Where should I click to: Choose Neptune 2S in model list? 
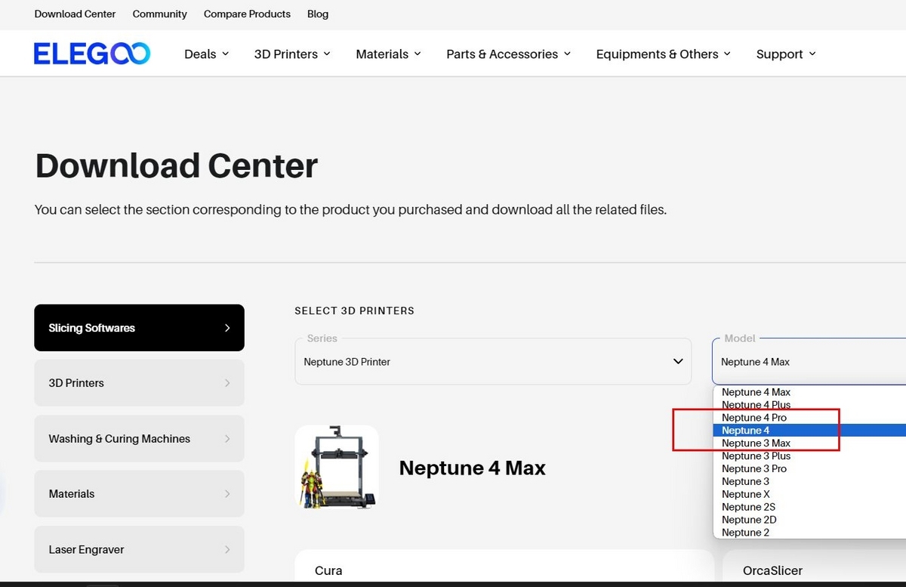(809, 507)
